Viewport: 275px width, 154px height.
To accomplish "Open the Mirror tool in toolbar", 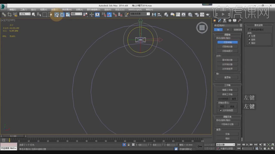I will pos(154,14).
